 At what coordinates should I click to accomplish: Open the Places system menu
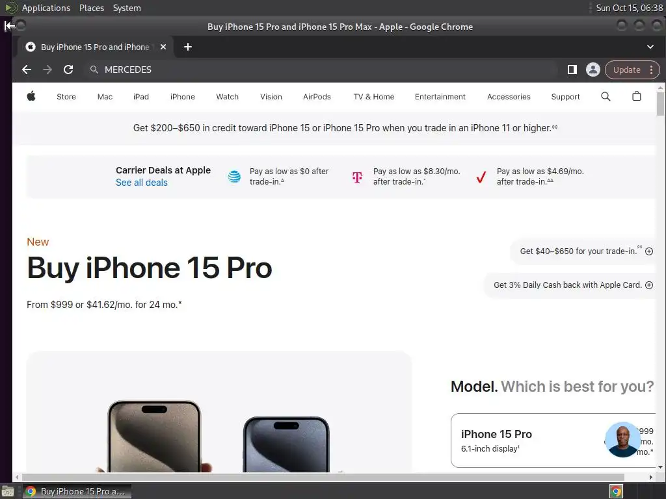[92, 8]
